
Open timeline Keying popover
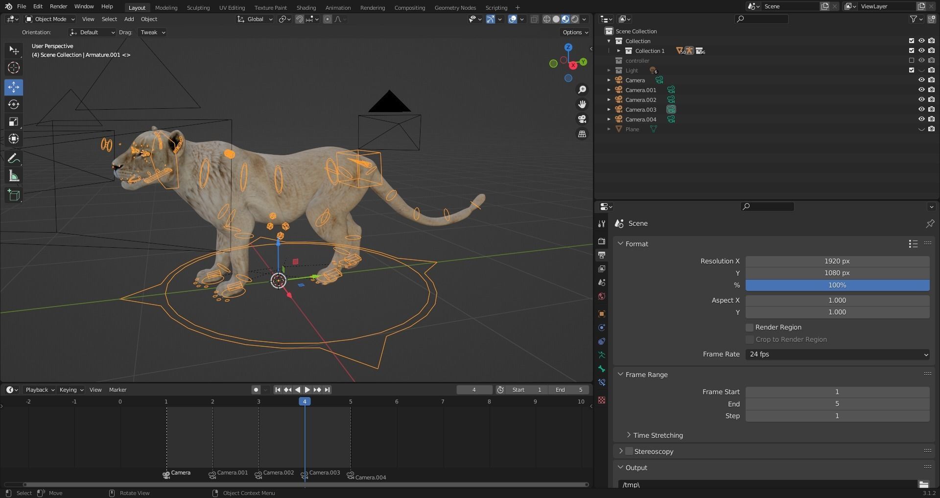point(71,390)
